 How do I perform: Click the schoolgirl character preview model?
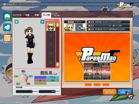[30, 45]
